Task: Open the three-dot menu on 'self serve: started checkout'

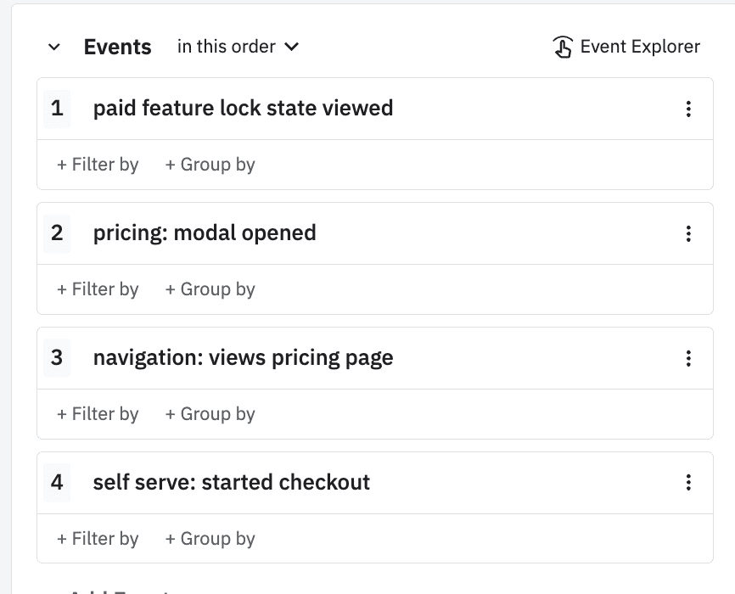Action: pos(688,482)
